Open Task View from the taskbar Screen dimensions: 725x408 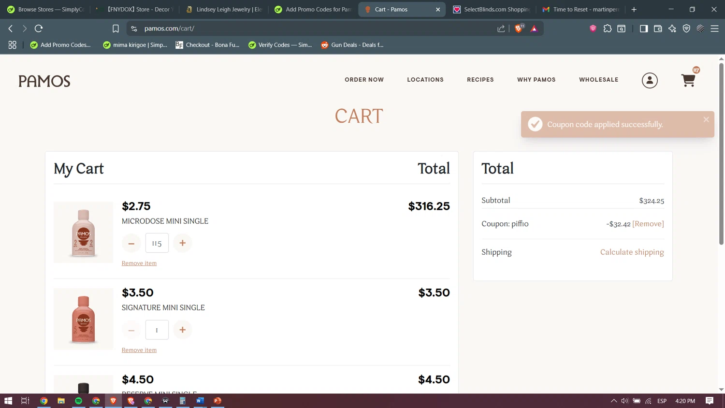pos(25,401)
